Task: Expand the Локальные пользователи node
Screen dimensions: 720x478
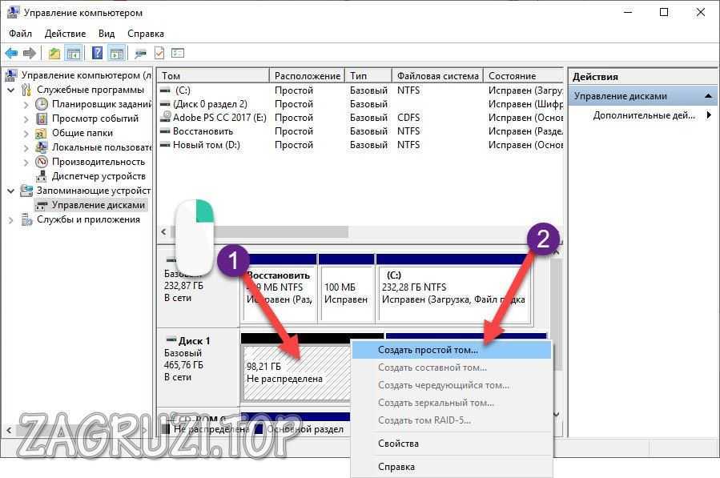Action: tap(26, 147)
